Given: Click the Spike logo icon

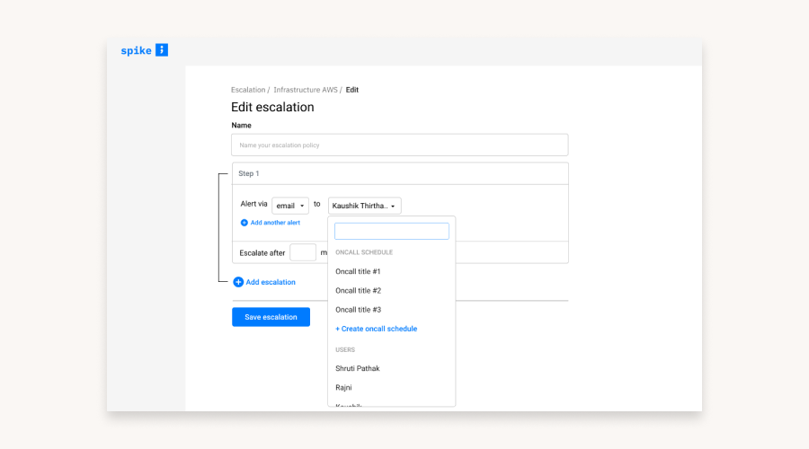Looking at the screenshot, I should [x=161, y=50].
